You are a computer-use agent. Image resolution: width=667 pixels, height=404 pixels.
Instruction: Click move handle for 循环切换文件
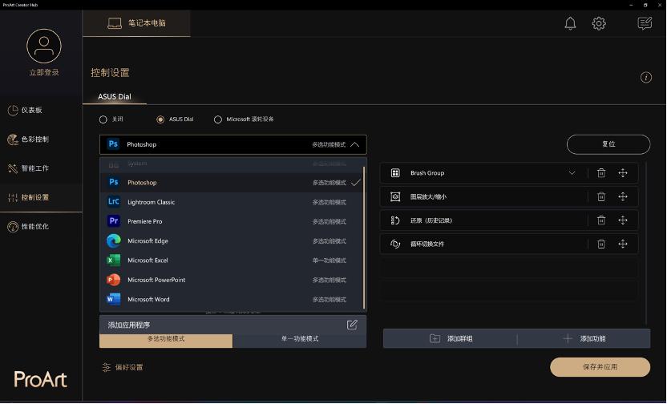point(623,244)
